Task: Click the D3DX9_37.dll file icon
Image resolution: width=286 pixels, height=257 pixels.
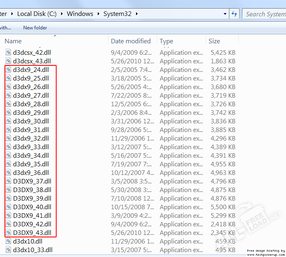Action: pos(9,181)
